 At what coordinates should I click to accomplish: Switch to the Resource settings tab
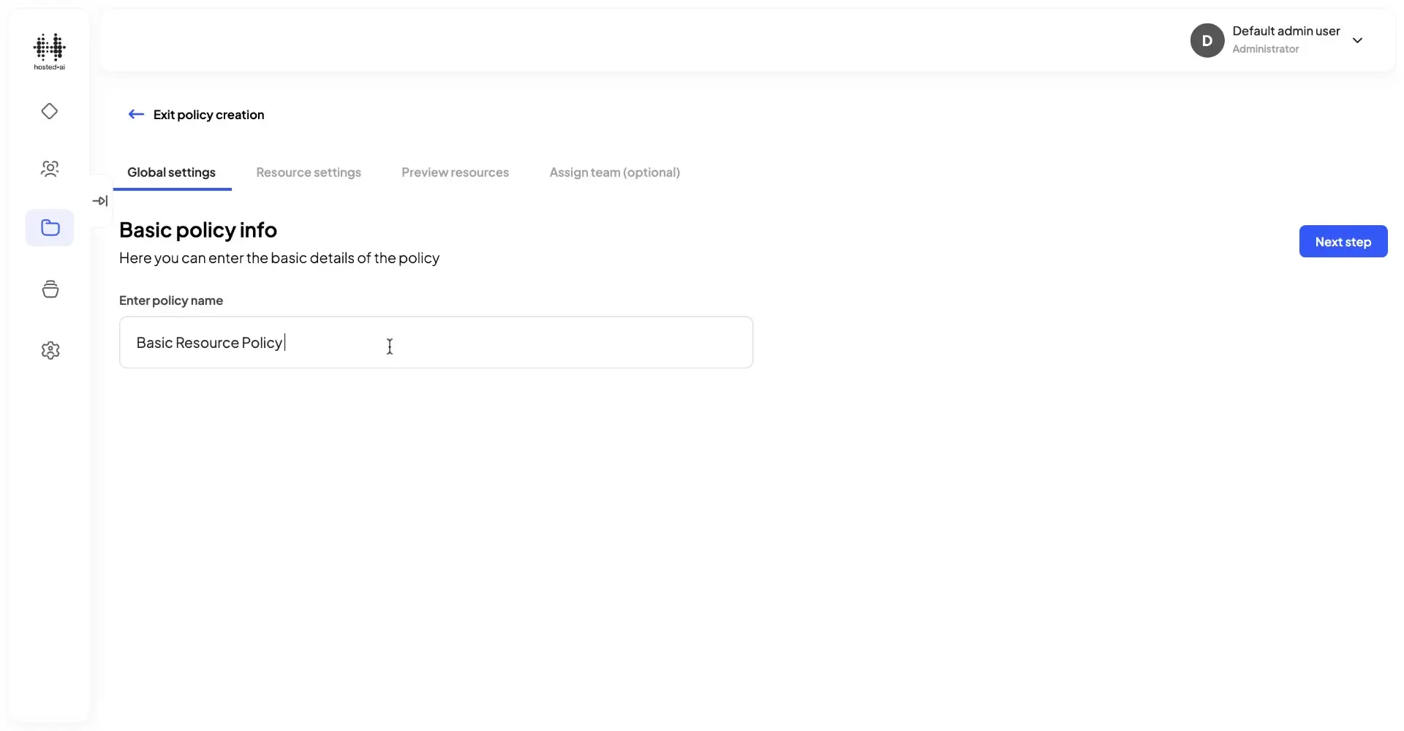coord(309,173)
